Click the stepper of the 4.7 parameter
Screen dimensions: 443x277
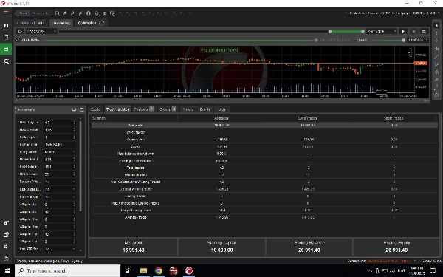[75, 123]
